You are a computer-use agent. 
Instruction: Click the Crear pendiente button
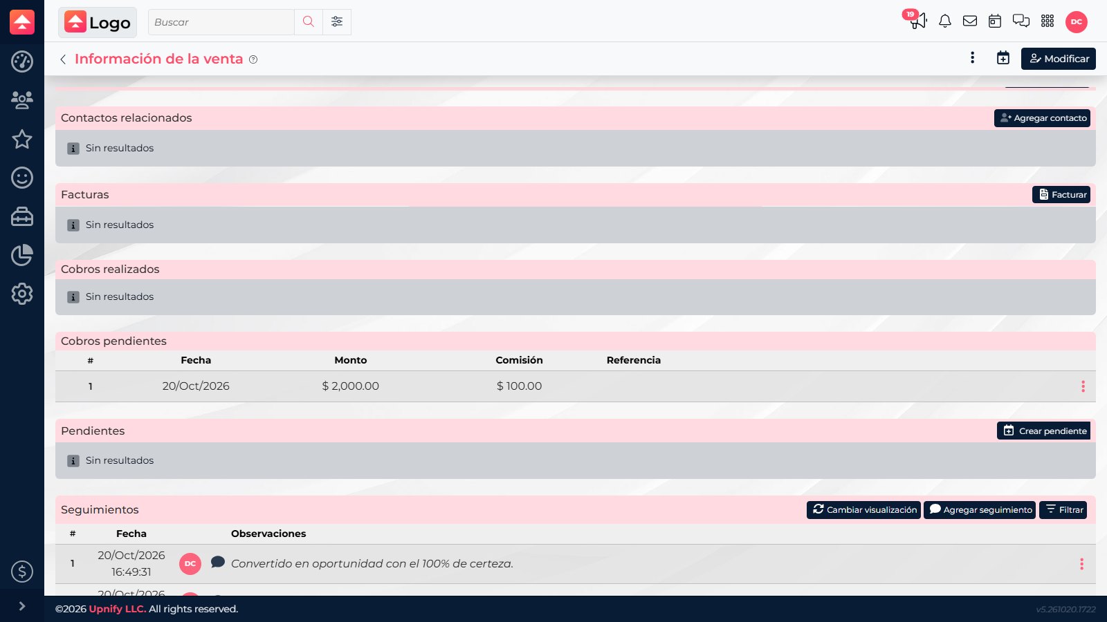1043,431
